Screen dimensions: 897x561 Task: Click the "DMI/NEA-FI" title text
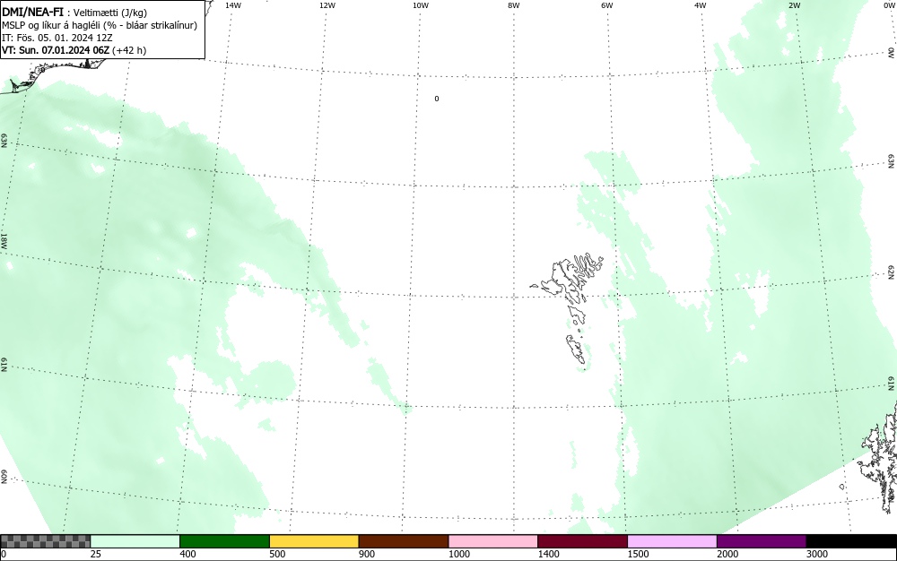point(32,12)
